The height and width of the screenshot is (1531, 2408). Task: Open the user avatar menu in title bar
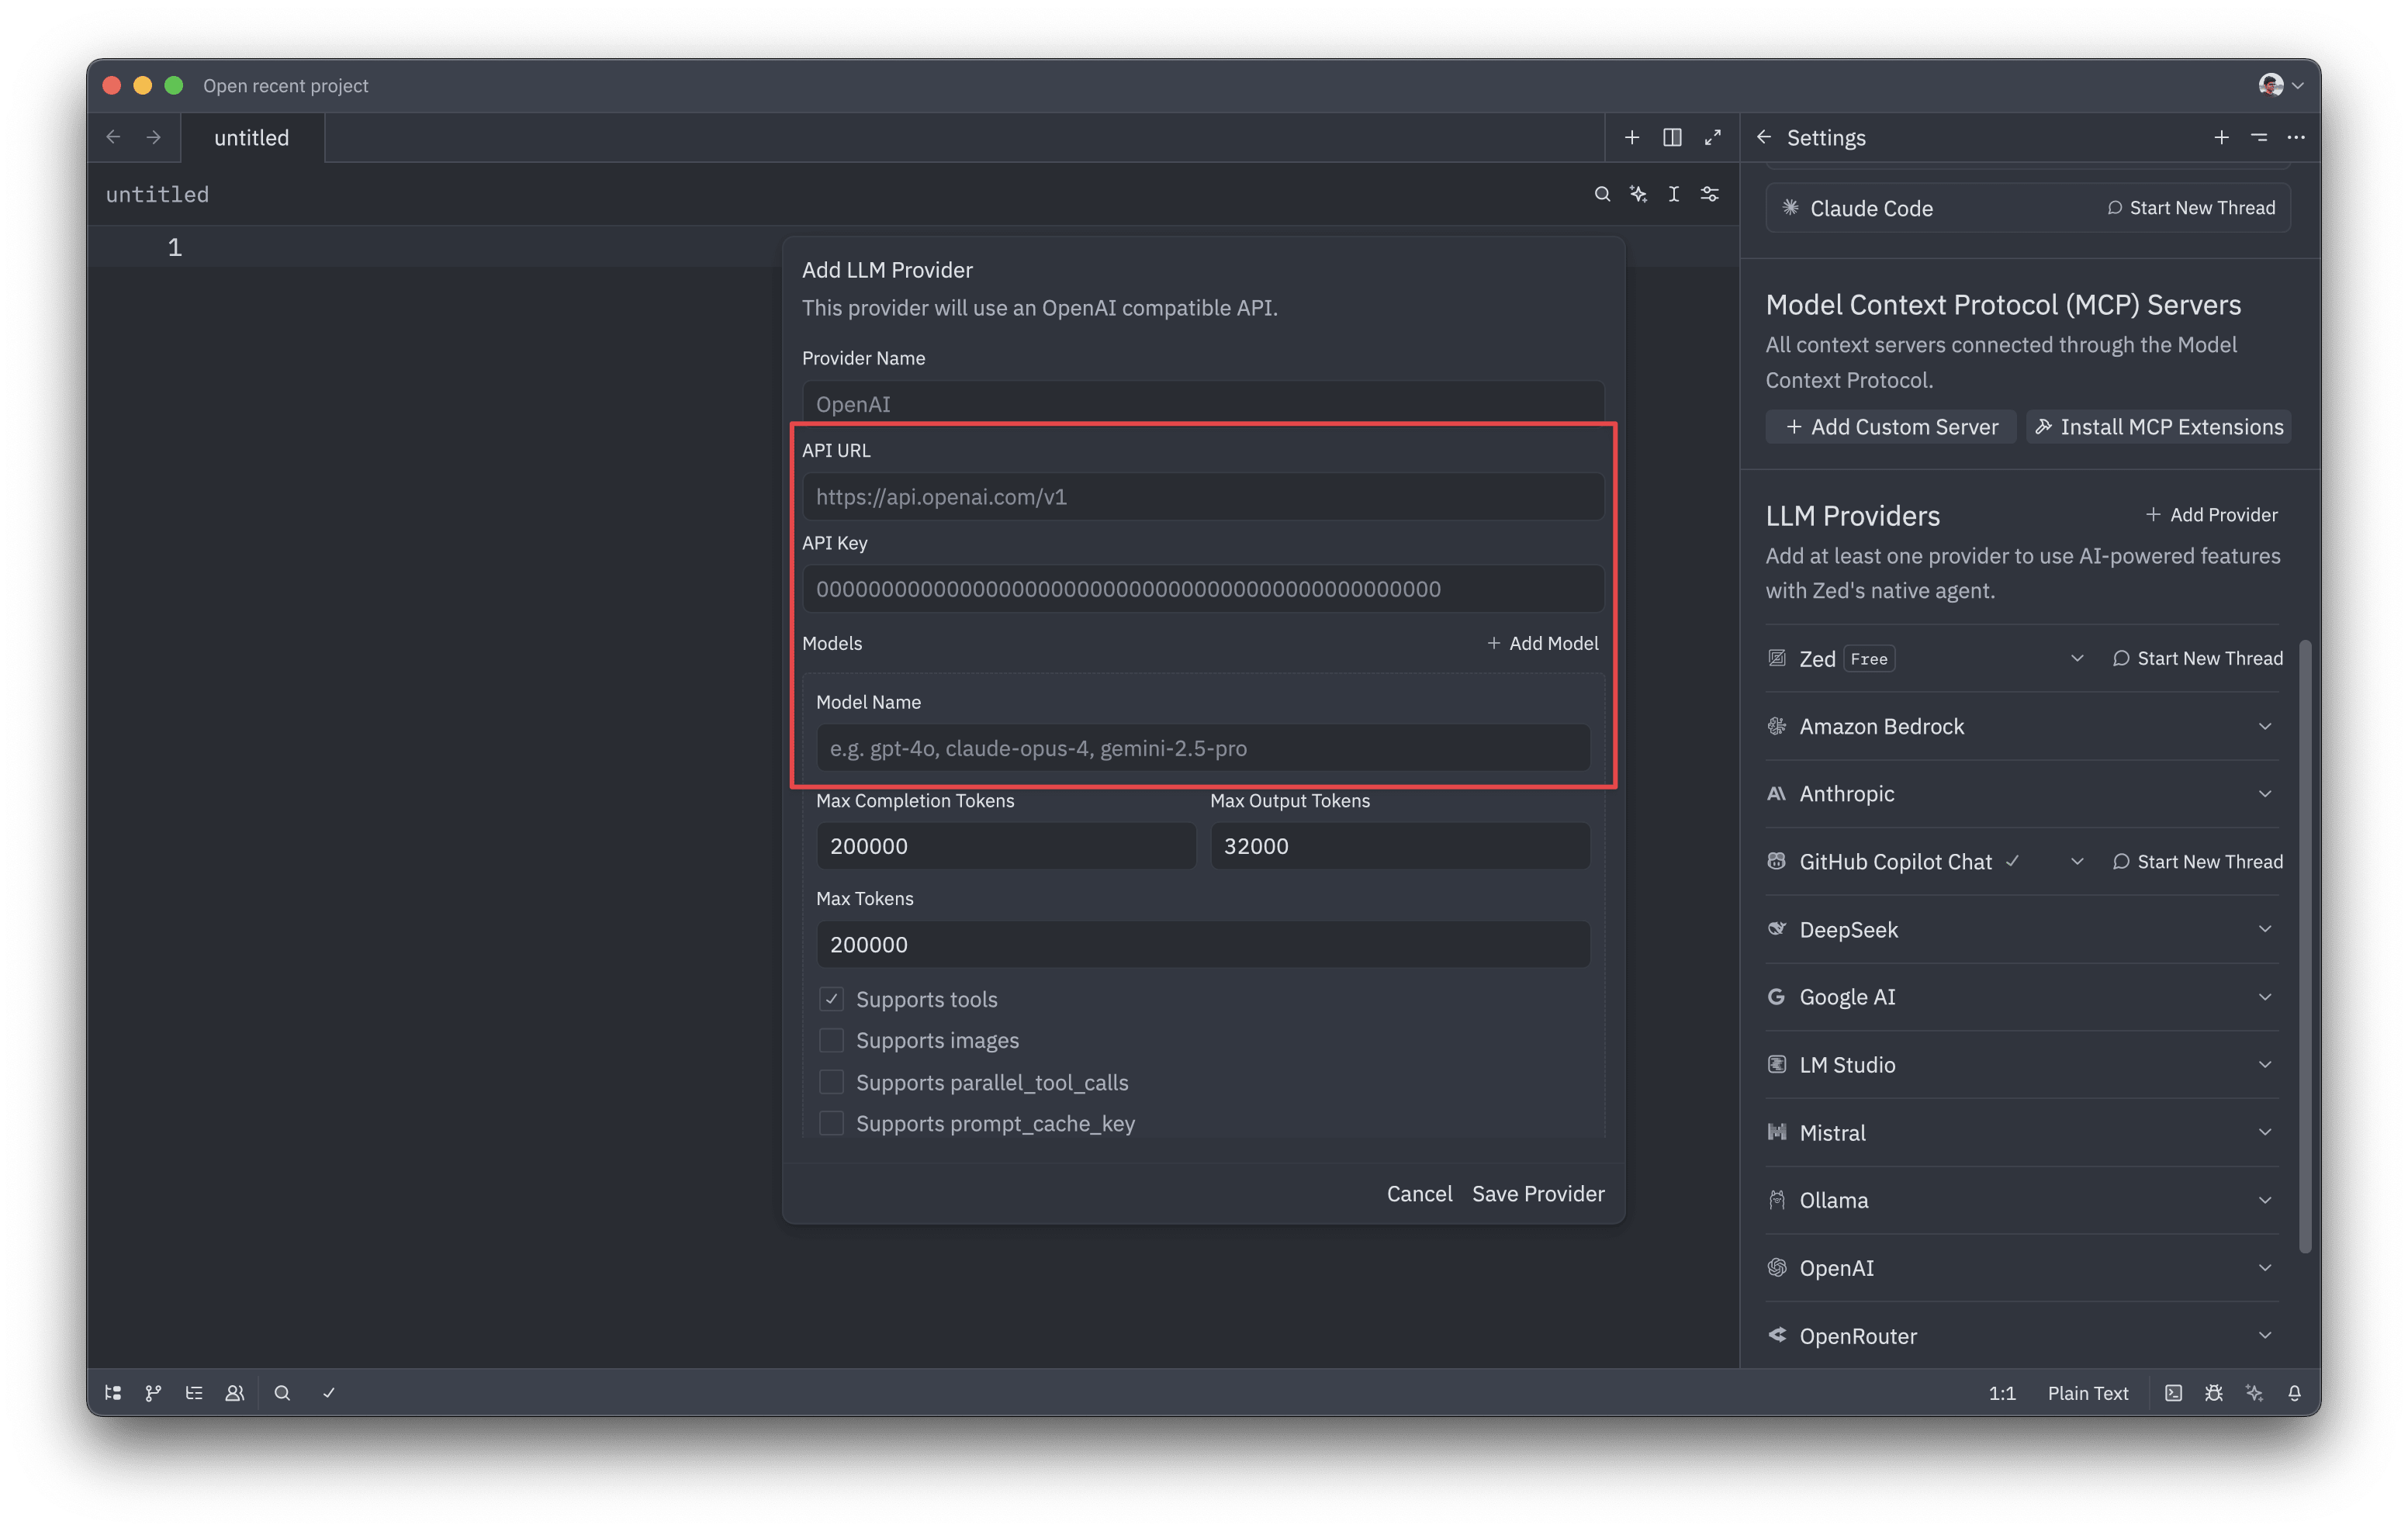(2280, 85)
